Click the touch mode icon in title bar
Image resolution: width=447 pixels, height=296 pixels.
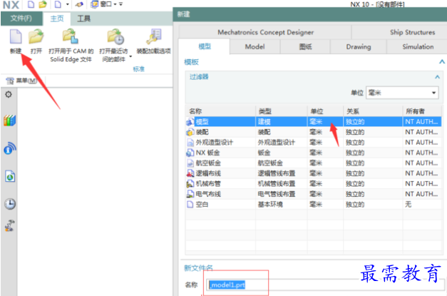click(80, 4)
